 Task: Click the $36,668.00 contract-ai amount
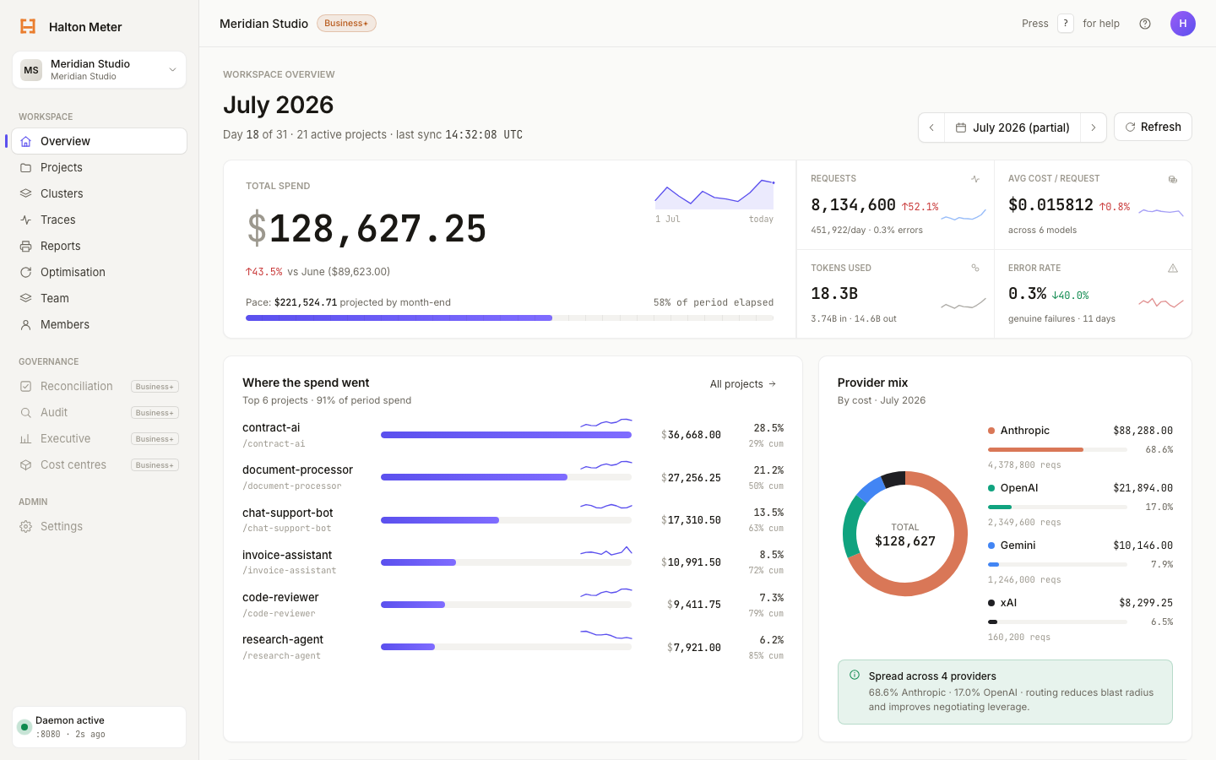[692, 435]
